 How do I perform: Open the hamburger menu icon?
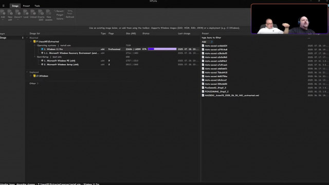point(4,6)
